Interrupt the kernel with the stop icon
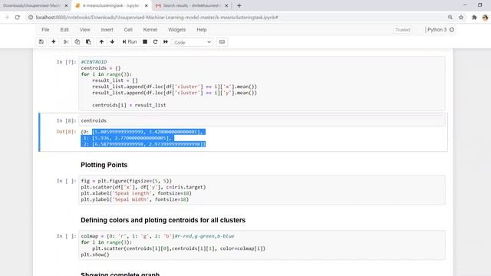Screen dimensions: 491x276 145,42
